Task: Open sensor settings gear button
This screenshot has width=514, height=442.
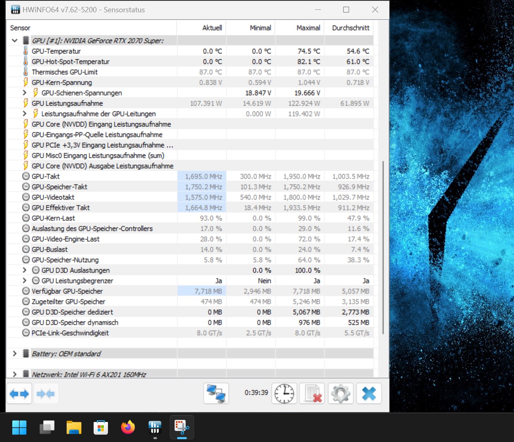Action: (341, 394)
